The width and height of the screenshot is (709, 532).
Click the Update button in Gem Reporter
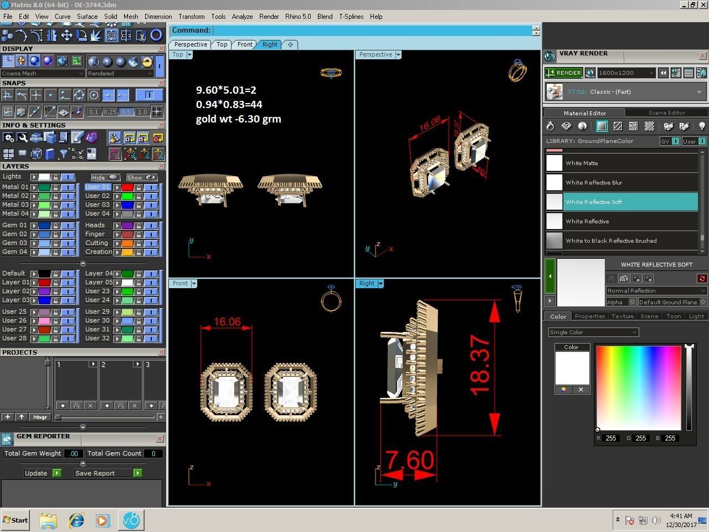click(42, 473)
